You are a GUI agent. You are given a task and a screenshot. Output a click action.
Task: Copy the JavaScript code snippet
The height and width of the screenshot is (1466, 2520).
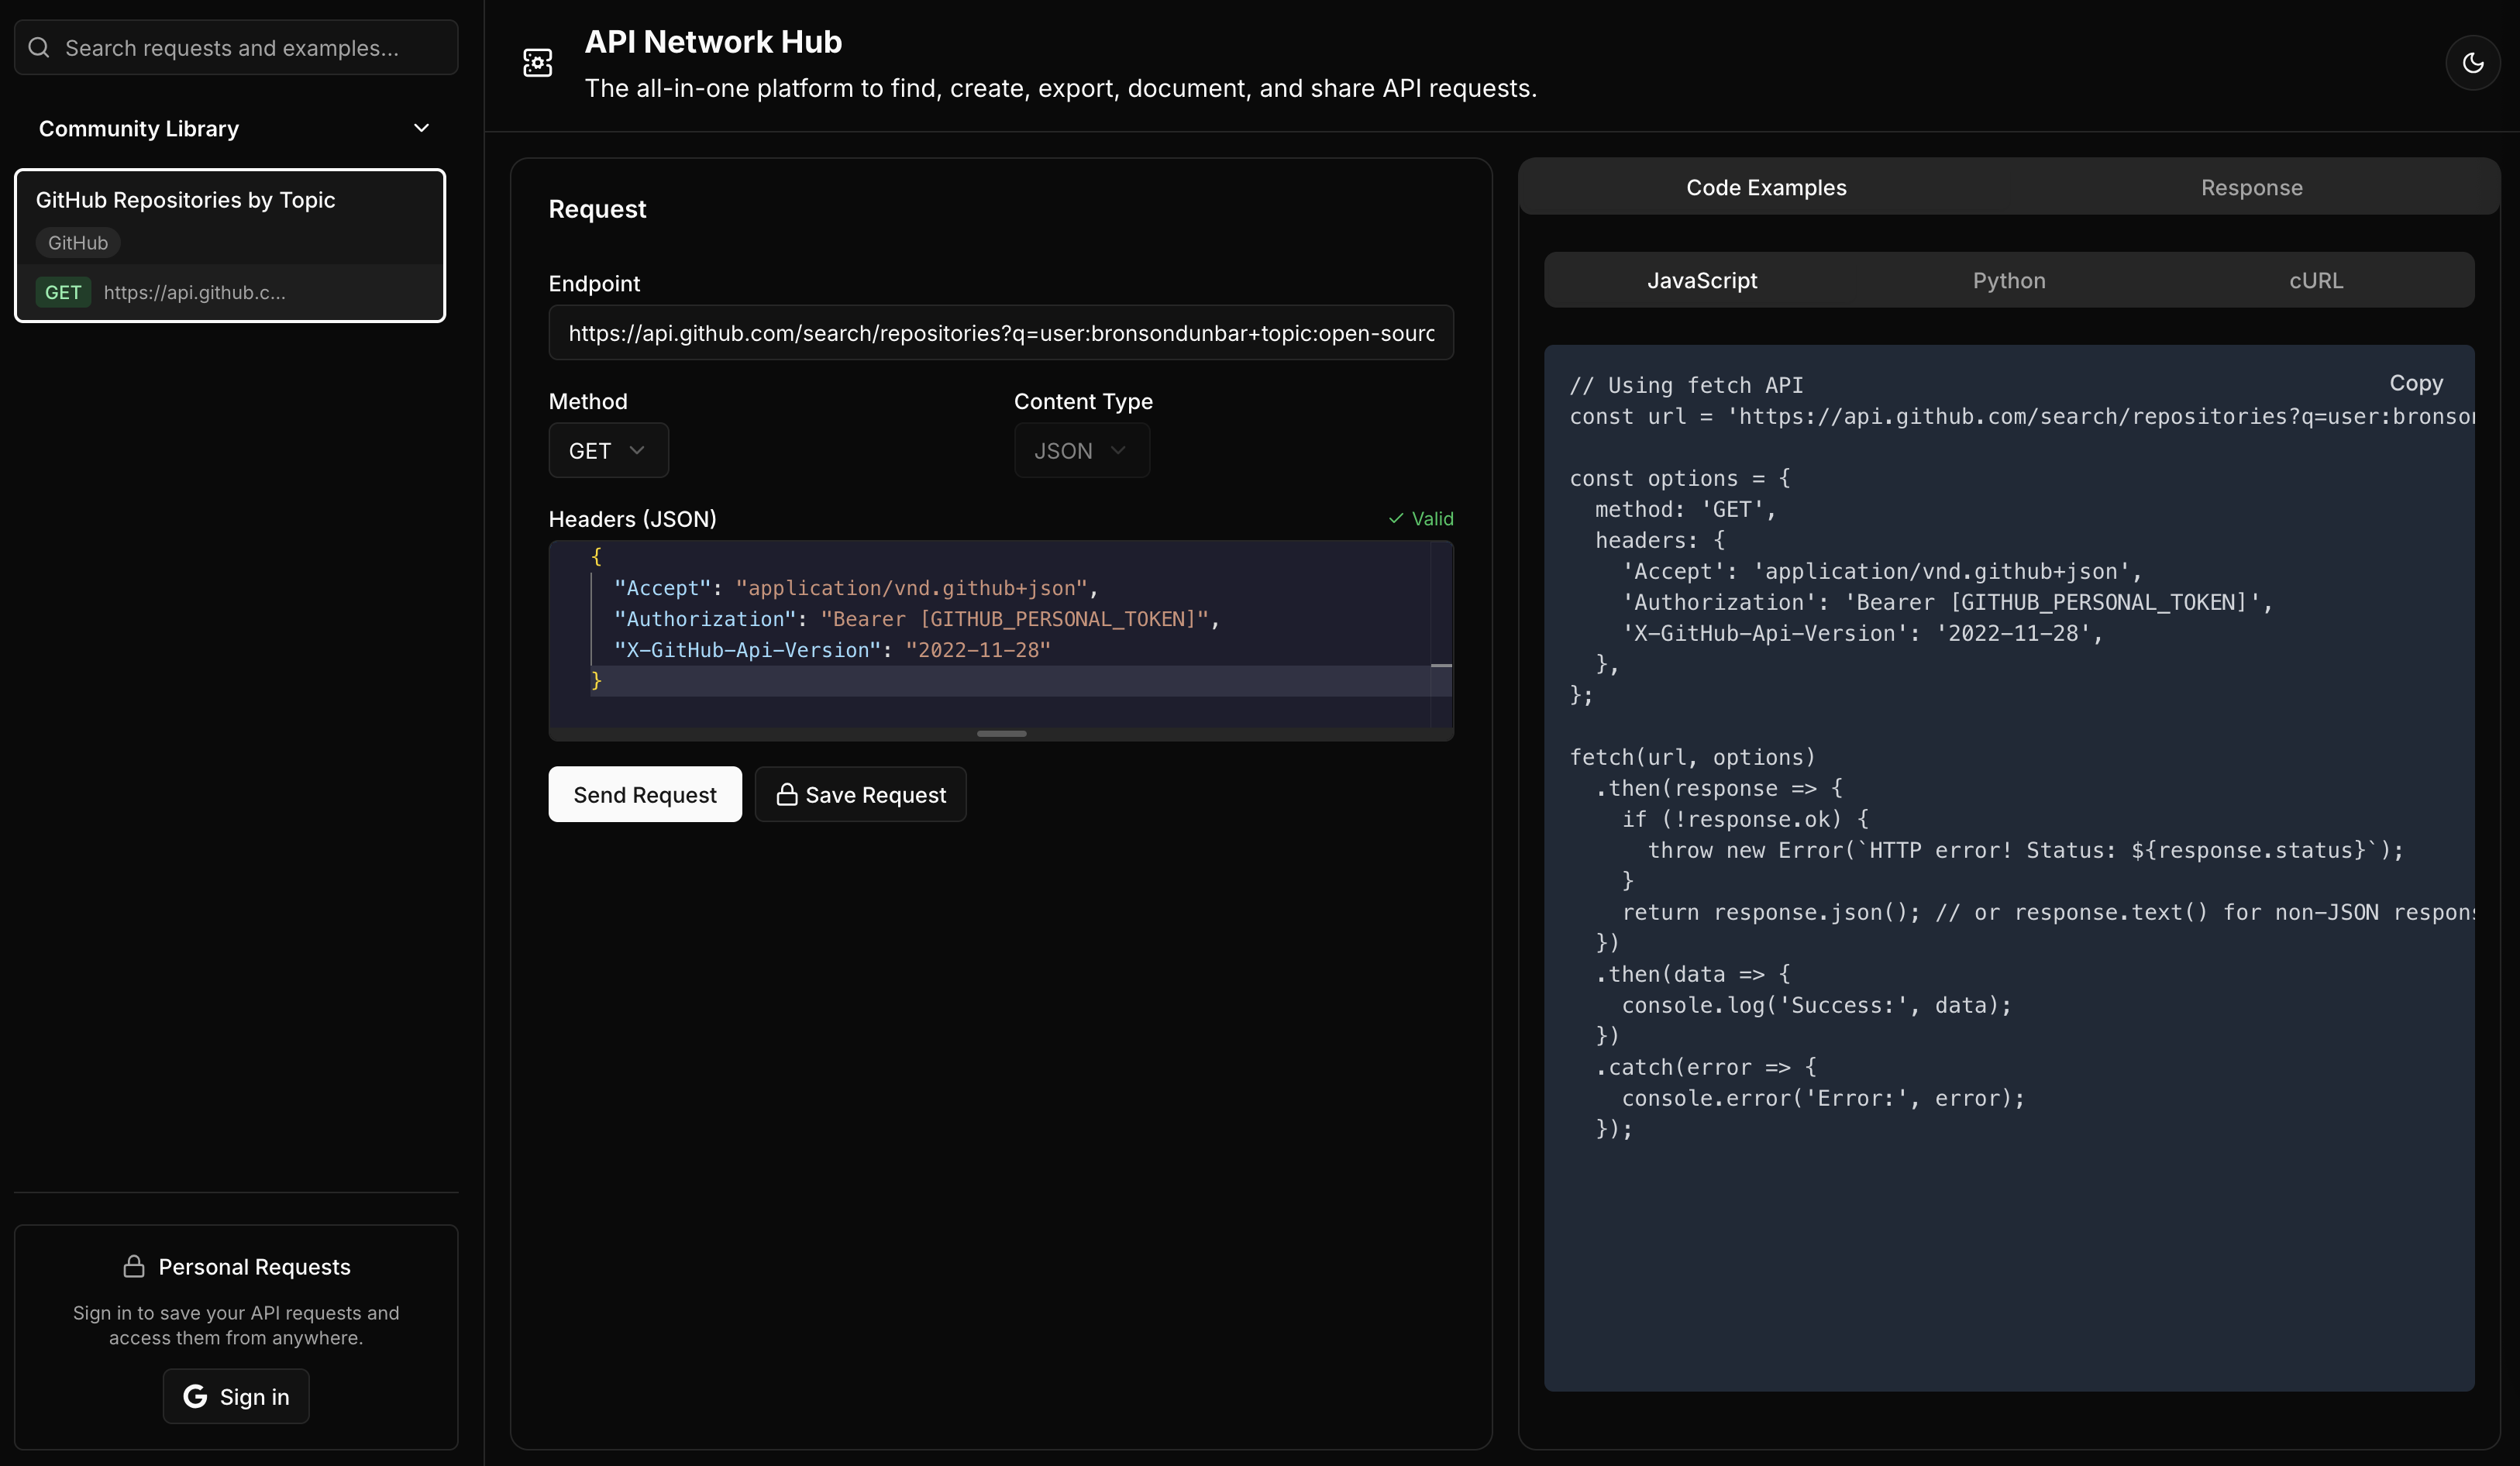click(x=2416, y=383)
